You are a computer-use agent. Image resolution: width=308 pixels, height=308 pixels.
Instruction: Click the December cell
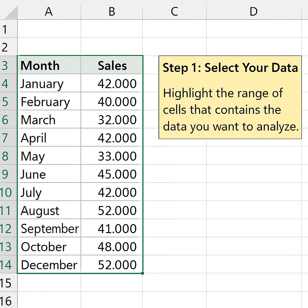click(x=49, y=264)
